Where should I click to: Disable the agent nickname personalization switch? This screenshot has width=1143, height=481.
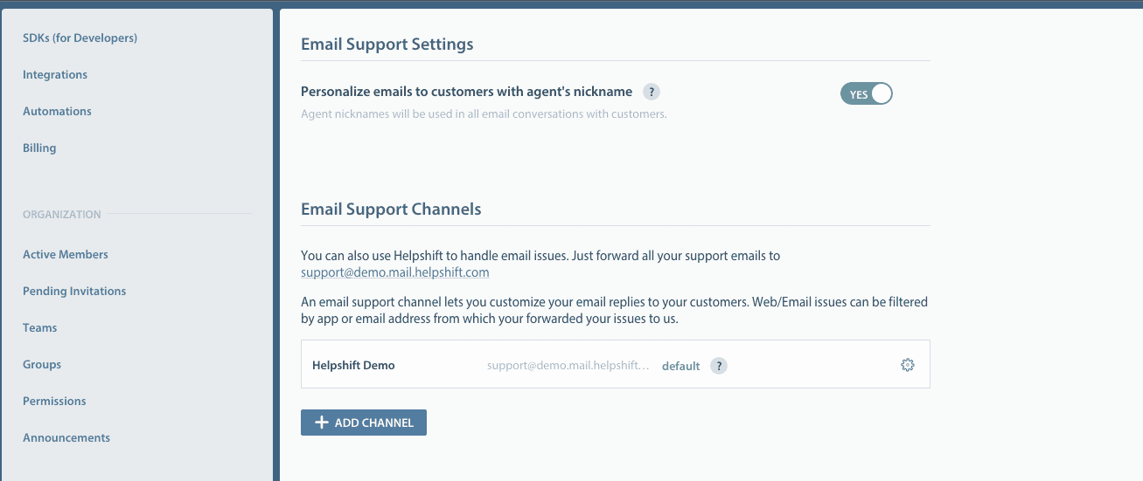coord(866,94)
